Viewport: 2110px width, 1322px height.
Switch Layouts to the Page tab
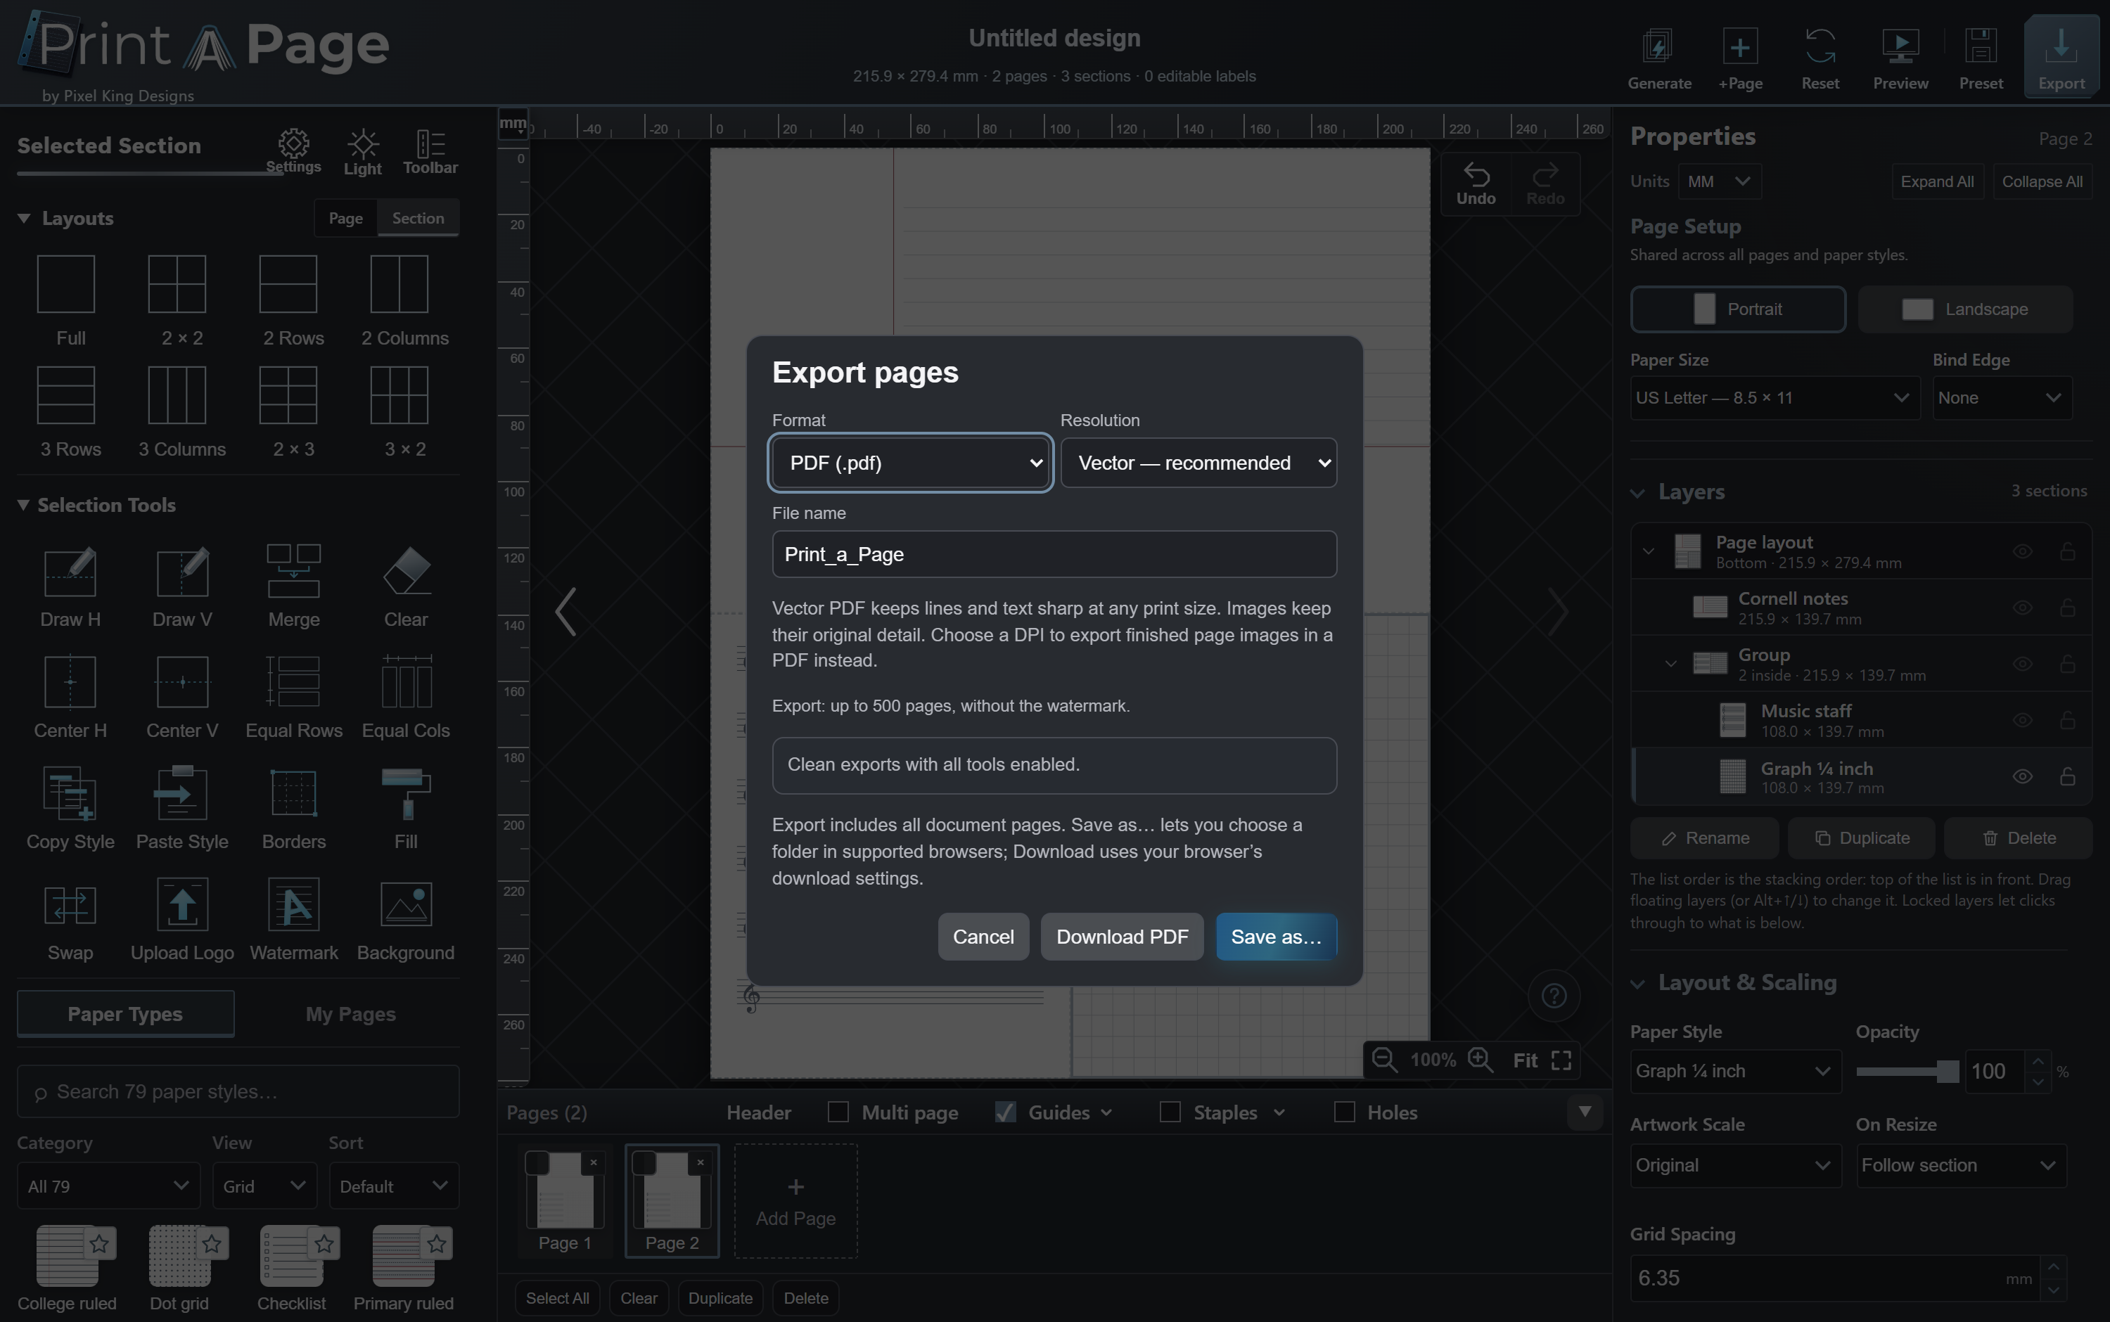tap(345, 219)
